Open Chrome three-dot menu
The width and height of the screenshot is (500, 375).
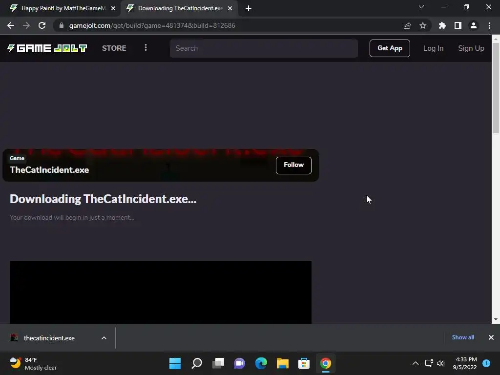tap(489, 25)
